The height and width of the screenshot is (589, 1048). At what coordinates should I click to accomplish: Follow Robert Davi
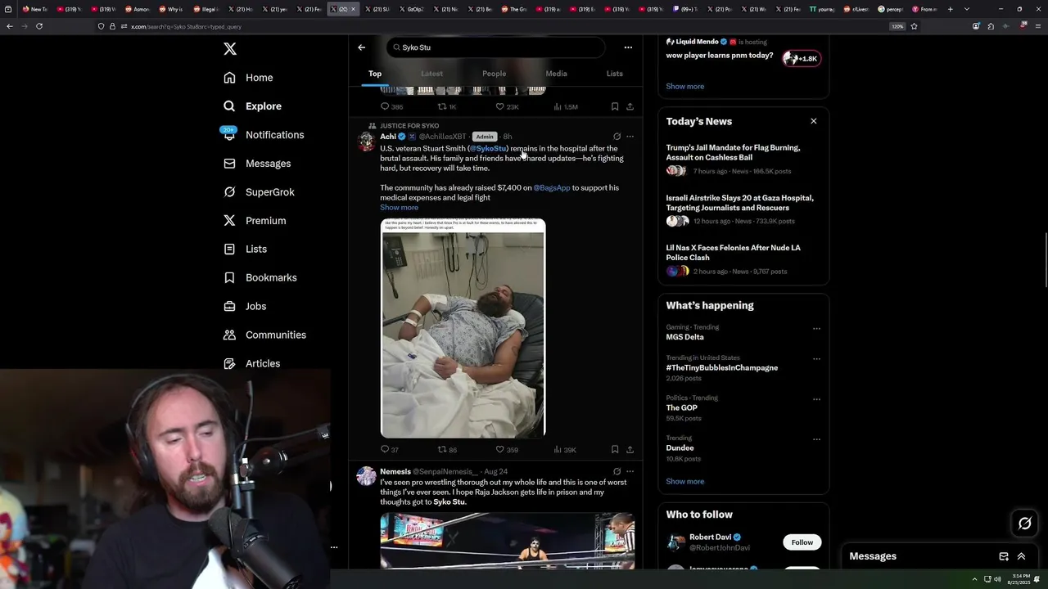(802, 542)
